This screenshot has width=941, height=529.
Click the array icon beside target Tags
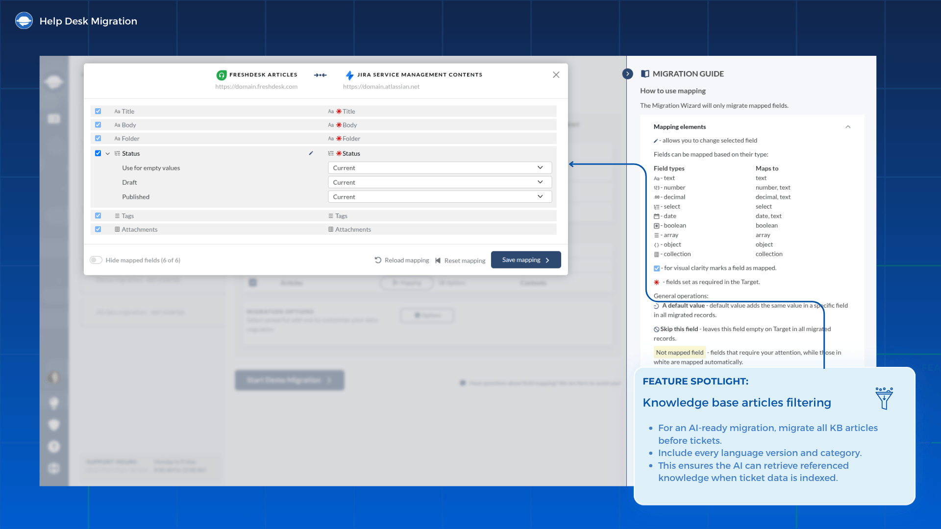[x=331, y=216]
